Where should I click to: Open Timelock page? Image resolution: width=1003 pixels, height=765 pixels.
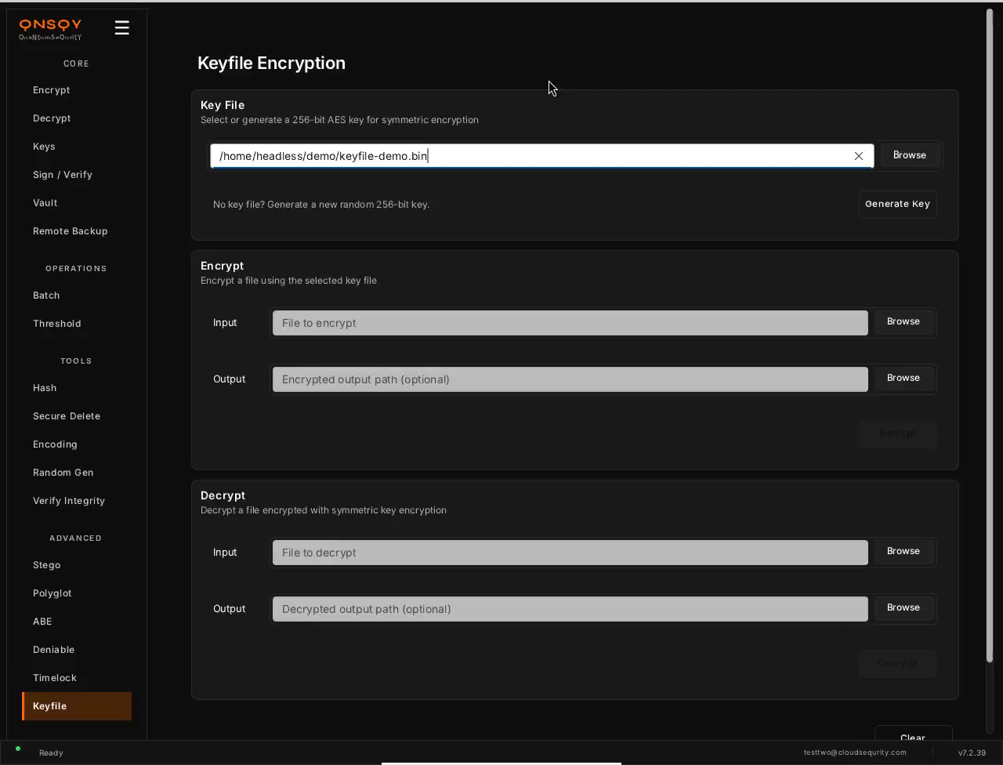point(77,678)
